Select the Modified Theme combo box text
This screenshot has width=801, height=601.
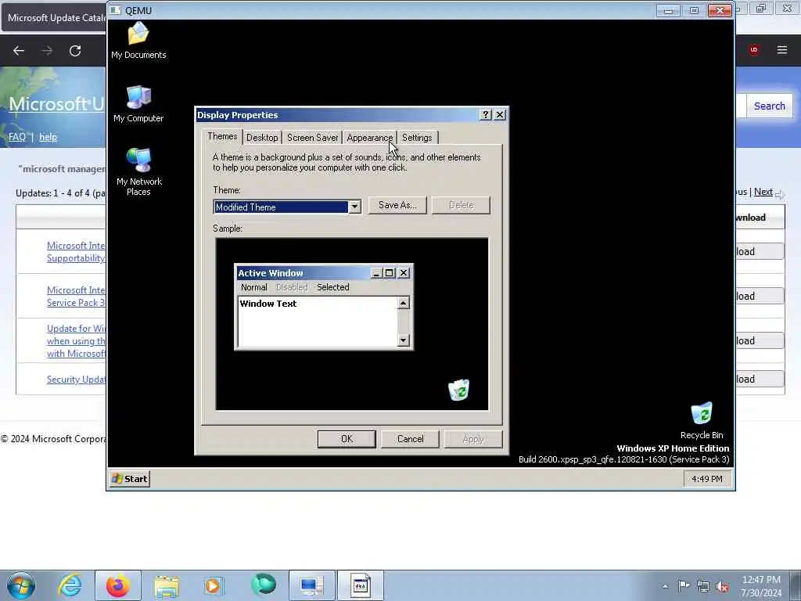pos(281,207)
